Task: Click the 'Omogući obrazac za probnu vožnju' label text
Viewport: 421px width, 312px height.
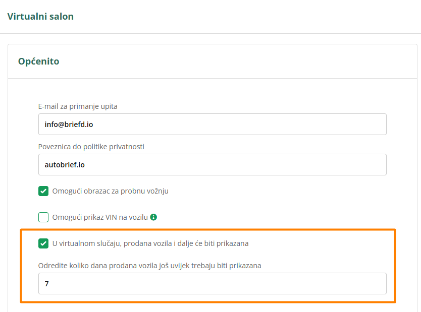Action: click(110, 191)
